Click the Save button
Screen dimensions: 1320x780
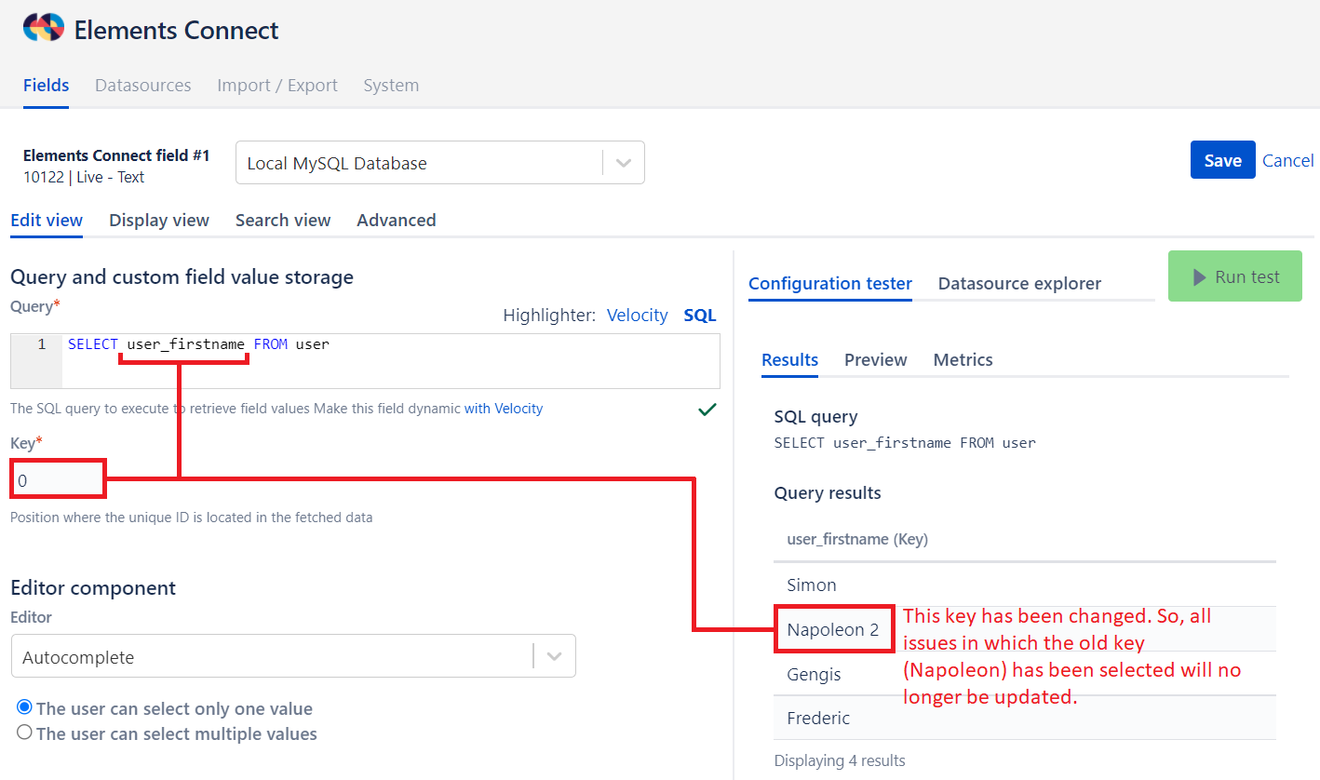point(1221,160)
